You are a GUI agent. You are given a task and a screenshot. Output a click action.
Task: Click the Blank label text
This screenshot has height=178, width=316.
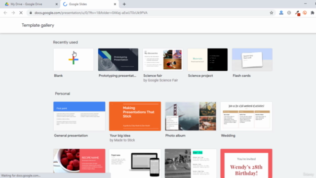[58, 76]
